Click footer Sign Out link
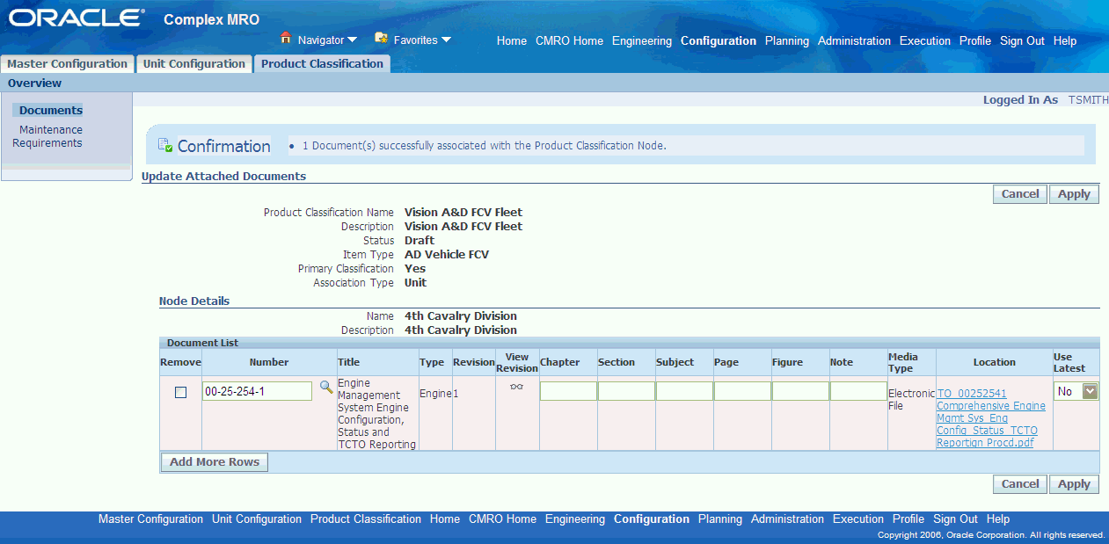Image resolution: width=1109 pixels, height=544 pixels. pos(955,519)
